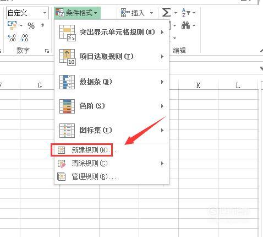
Task: Expand the arrow beside 项目选取规则
Action: coord(162,57)
